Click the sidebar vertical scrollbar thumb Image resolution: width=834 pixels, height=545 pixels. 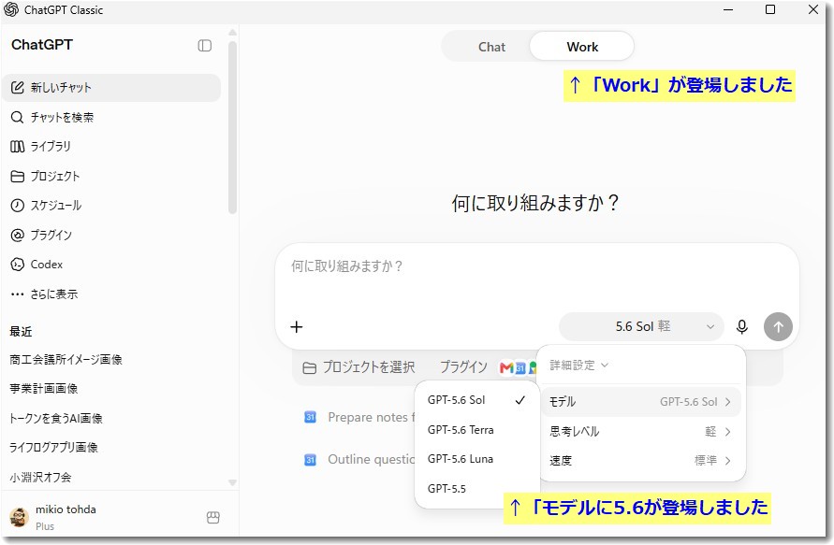pyautogui.click(x=232, y=127)
